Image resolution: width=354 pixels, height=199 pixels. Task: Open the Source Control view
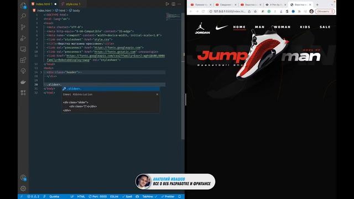pyautogui.click(x=23, y=27)
